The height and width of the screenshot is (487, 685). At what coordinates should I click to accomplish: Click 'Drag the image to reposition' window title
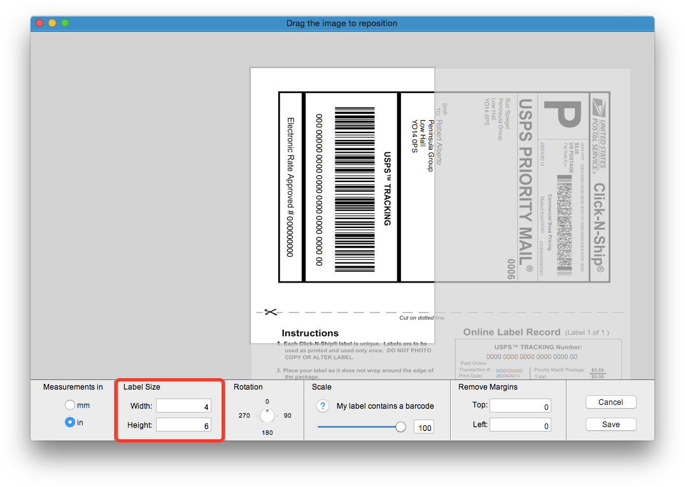342,23
